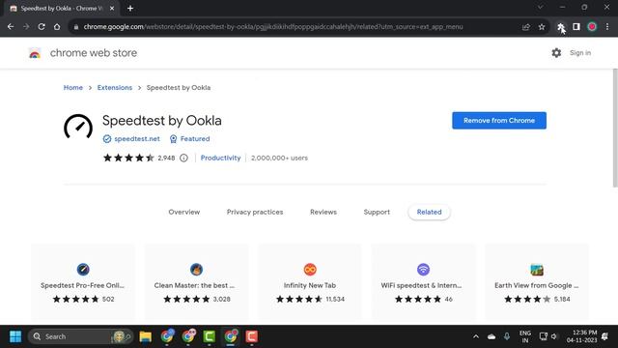Screen dimensions: 618x348
Task: Open a new browser tab
Action: tap(130, 9)
